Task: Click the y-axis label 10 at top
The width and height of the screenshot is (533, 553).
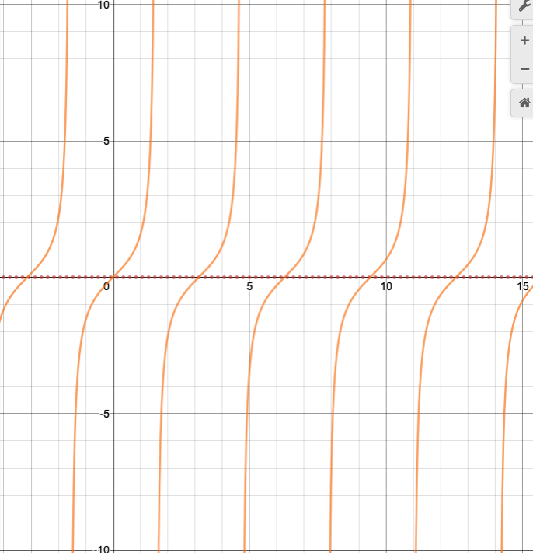Action: tap(102, 5)
